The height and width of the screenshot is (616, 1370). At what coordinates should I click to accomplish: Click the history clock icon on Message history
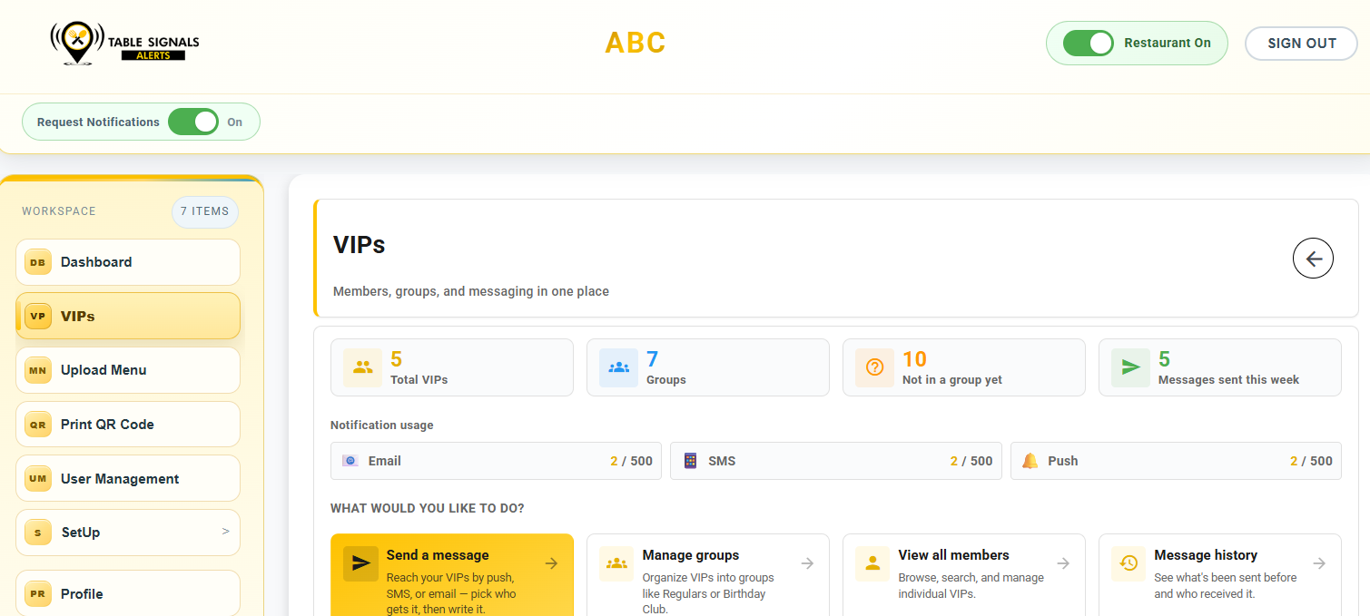pyautogui.click(x=1129, y=563)
